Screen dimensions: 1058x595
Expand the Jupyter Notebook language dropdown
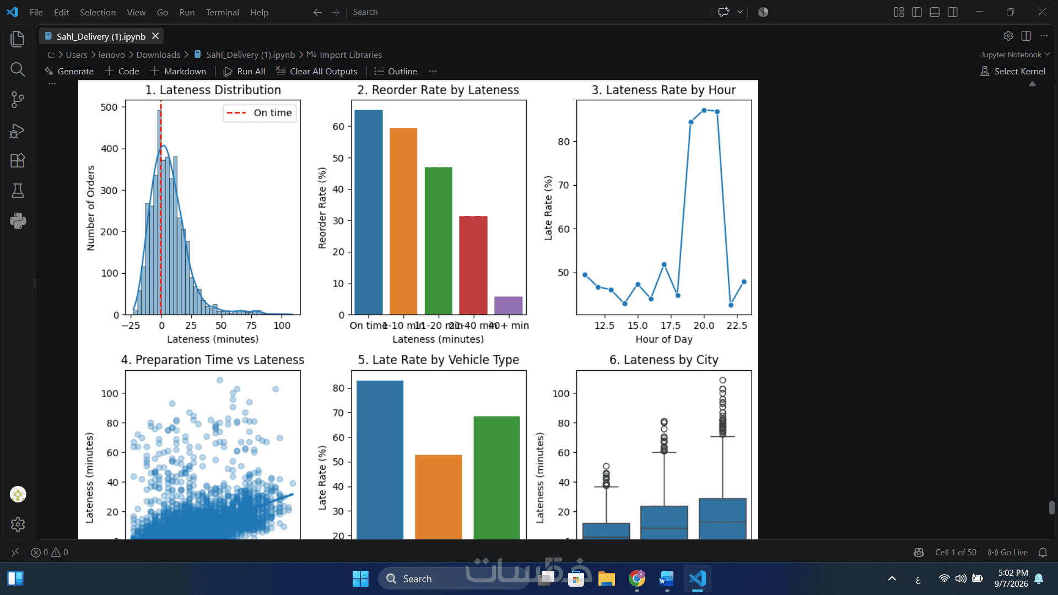click(1015, 55)
